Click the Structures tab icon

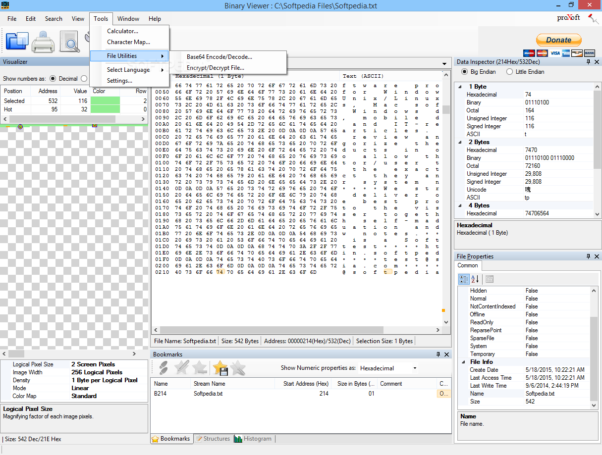click(199, 439)
